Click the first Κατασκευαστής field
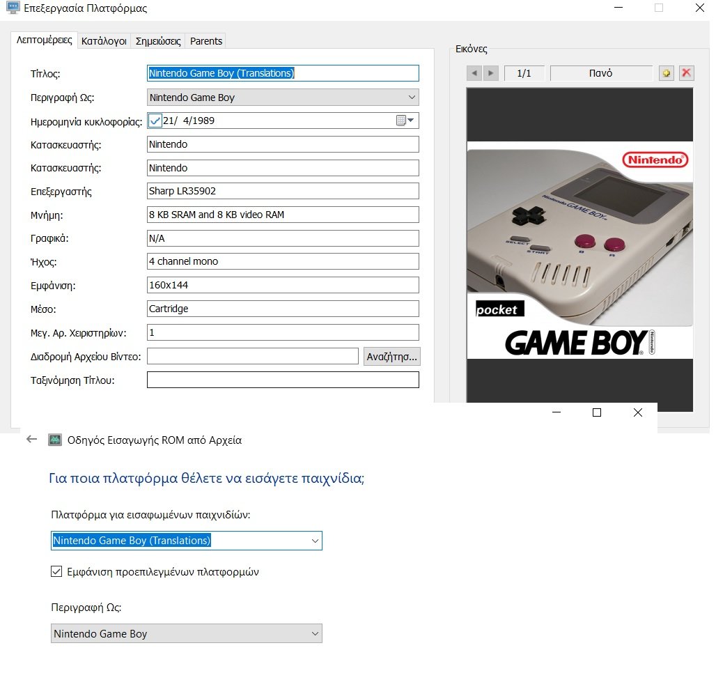The image size is (716, 680). coord(283,144)
